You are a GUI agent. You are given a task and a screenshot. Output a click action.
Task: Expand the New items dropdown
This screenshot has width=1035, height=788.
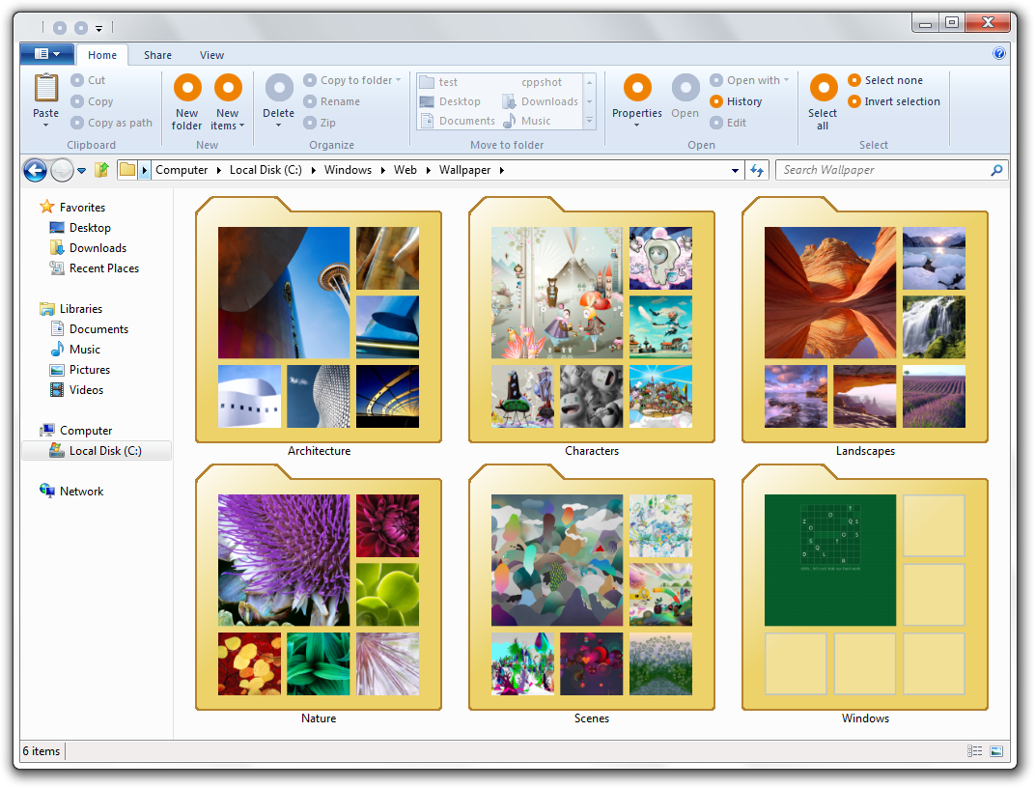[228, 126]
